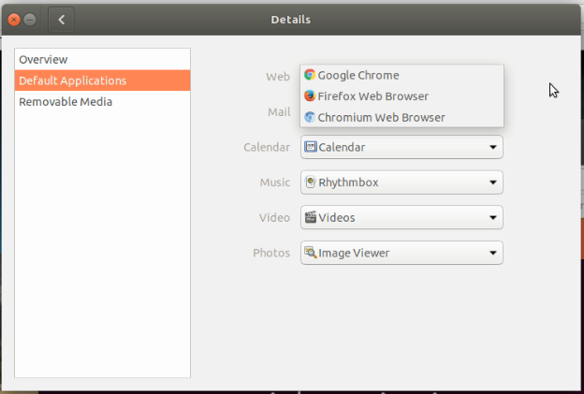Click the Rhythmbox speaker icon
The height and width of the screenshot is (394, 584).
coord(311,182)
